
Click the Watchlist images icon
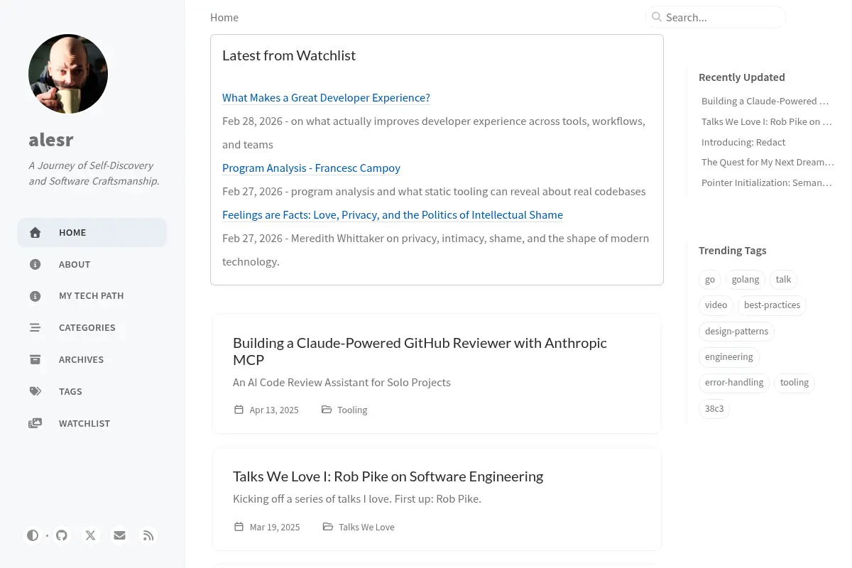pos(35,423)
